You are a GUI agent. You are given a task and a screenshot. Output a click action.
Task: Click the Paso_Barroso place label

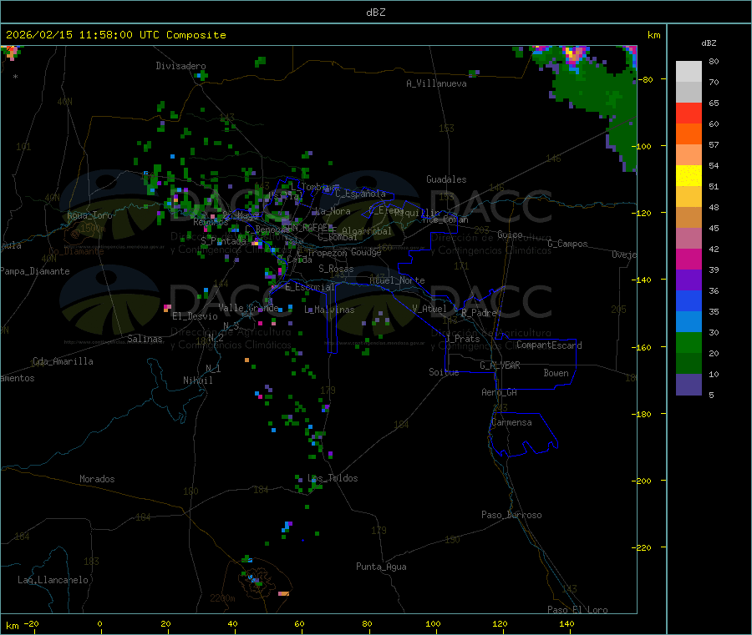511,515
